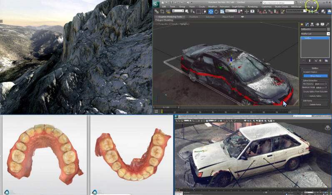The image size is (332, 195).
Task: Open the Modify command panel tab
Action: [x=307, y=25]
